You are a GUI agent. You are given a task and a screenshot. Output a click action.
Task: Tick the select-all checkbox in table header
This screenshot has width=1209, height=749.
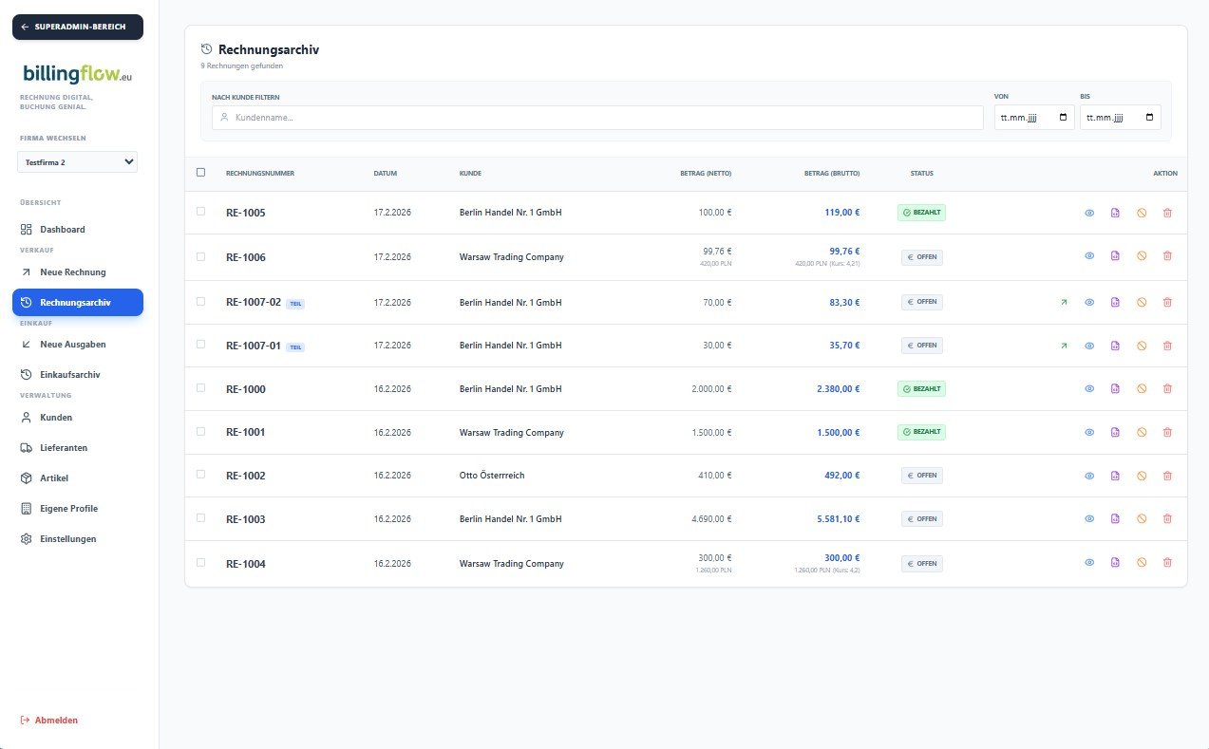tap(200, 173)
